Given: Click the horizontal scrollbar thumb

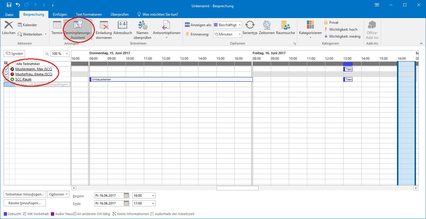Looking at the screenshot, I should pos(237,188).
